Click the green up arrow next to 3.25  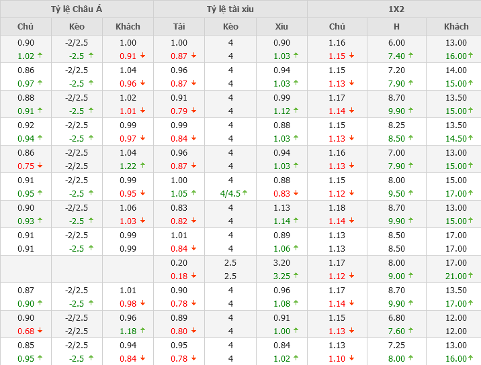pos(296,276)
